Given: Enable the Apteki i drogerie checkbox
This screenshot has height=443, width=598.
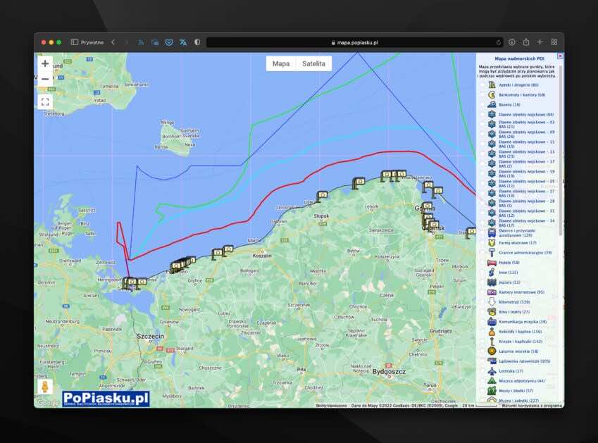Looking at the screenshot, I should pos(482,85).
